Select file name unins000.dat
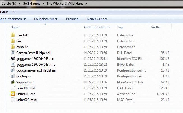 (x=26, y=88)
